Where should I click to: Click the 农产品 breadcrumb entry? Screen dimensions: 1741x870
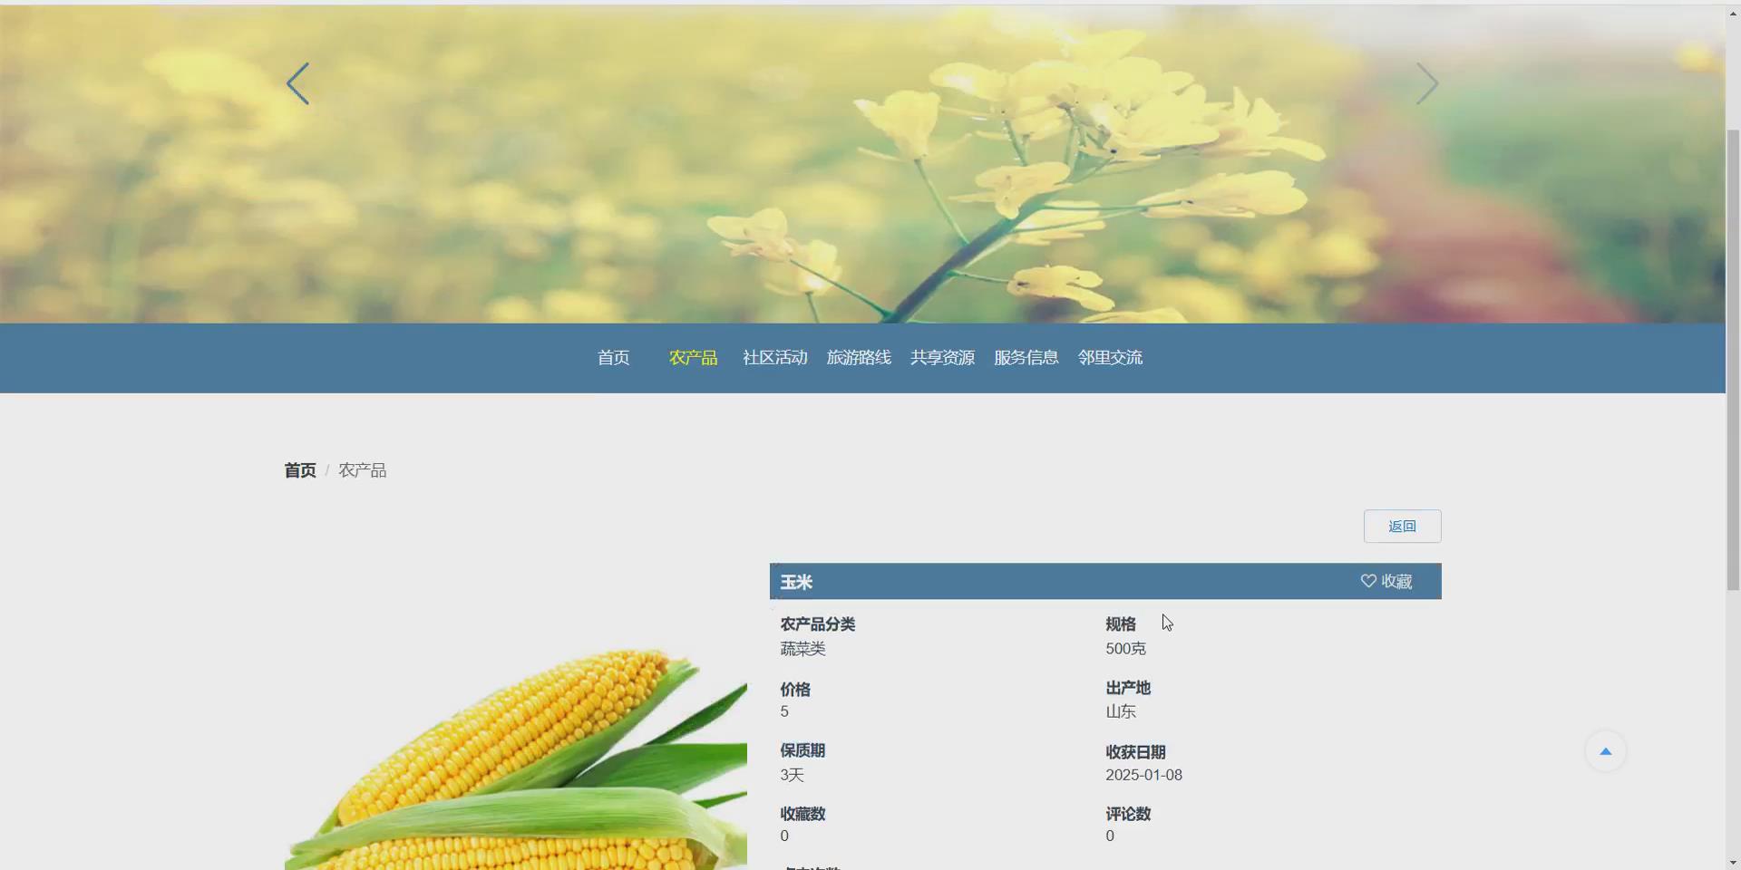362,469
